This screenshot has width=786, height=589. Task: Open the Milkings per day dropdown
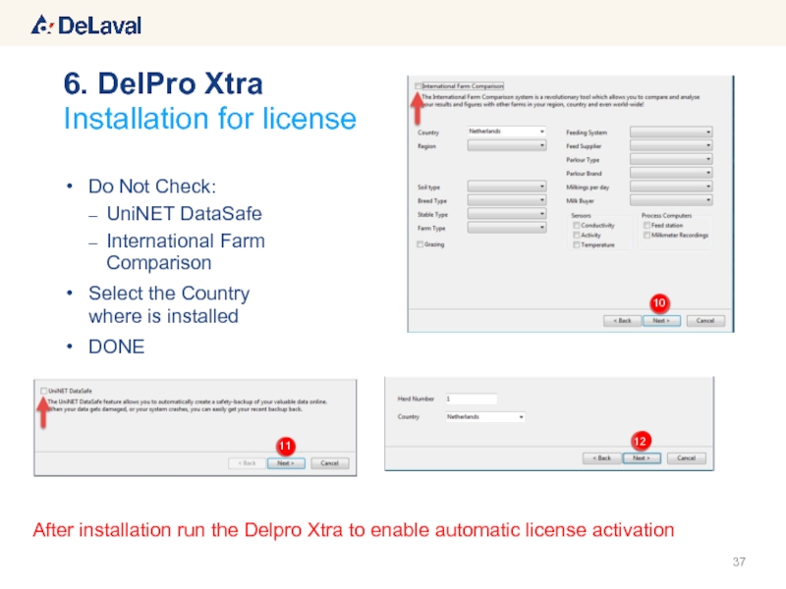[671, 187]
